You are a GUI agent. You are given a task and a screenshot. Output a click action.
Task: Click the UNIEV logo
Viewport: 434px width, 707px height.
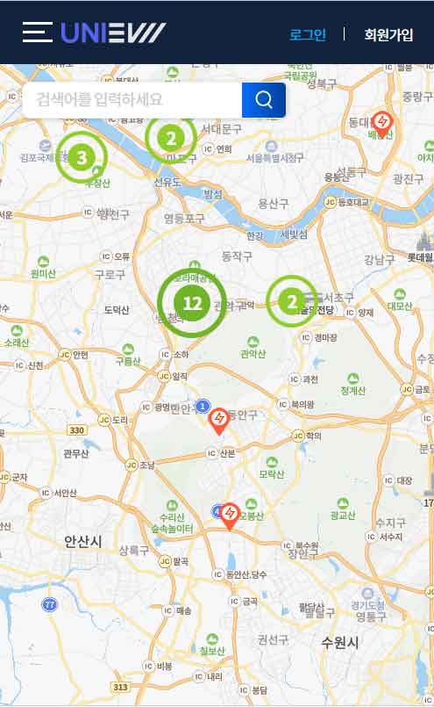pos(113,32)
